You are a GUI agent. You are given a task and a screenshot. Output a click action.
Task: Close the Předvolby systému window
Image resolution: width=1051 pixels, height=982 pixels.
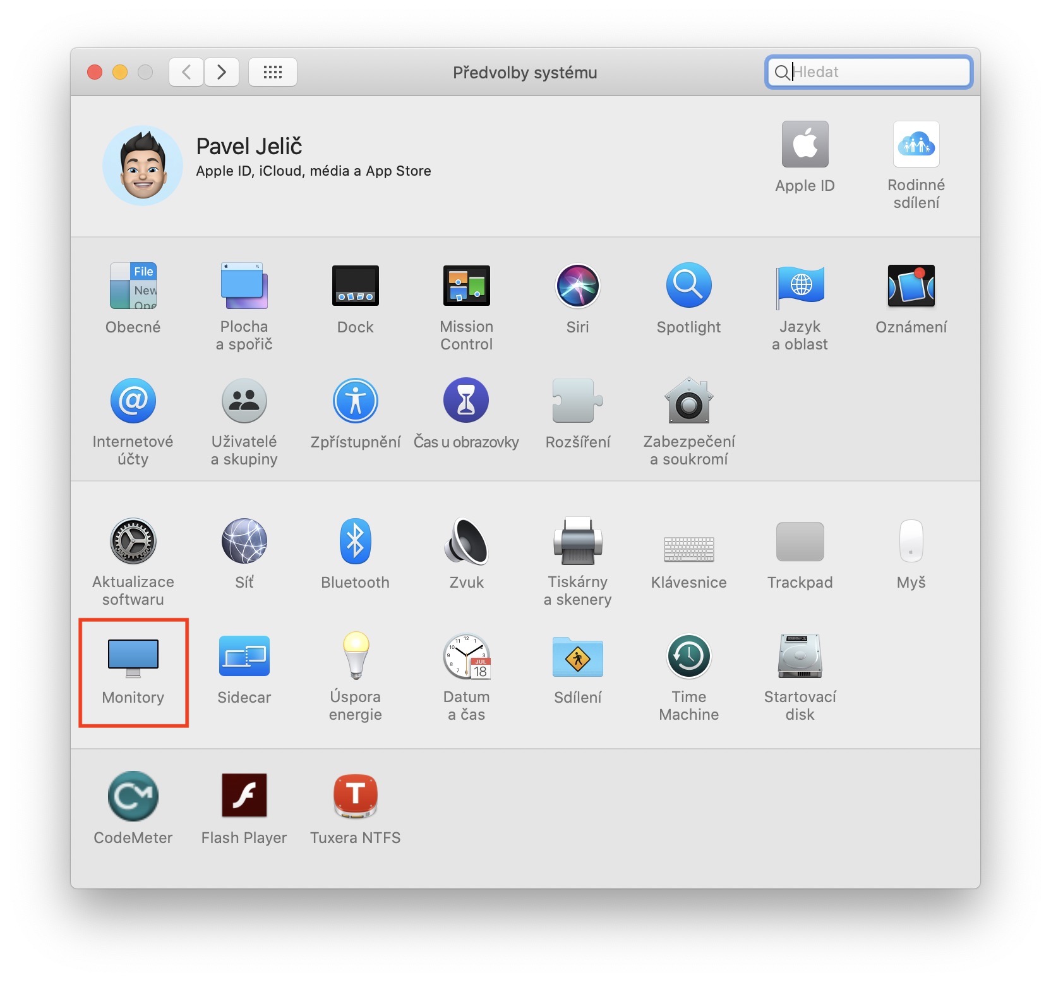[x=95, y=72]
